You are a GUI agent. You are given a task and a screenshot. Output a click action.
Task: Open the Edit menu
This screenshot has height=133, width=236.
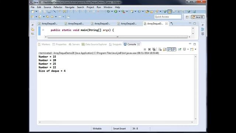coord(39,7)
